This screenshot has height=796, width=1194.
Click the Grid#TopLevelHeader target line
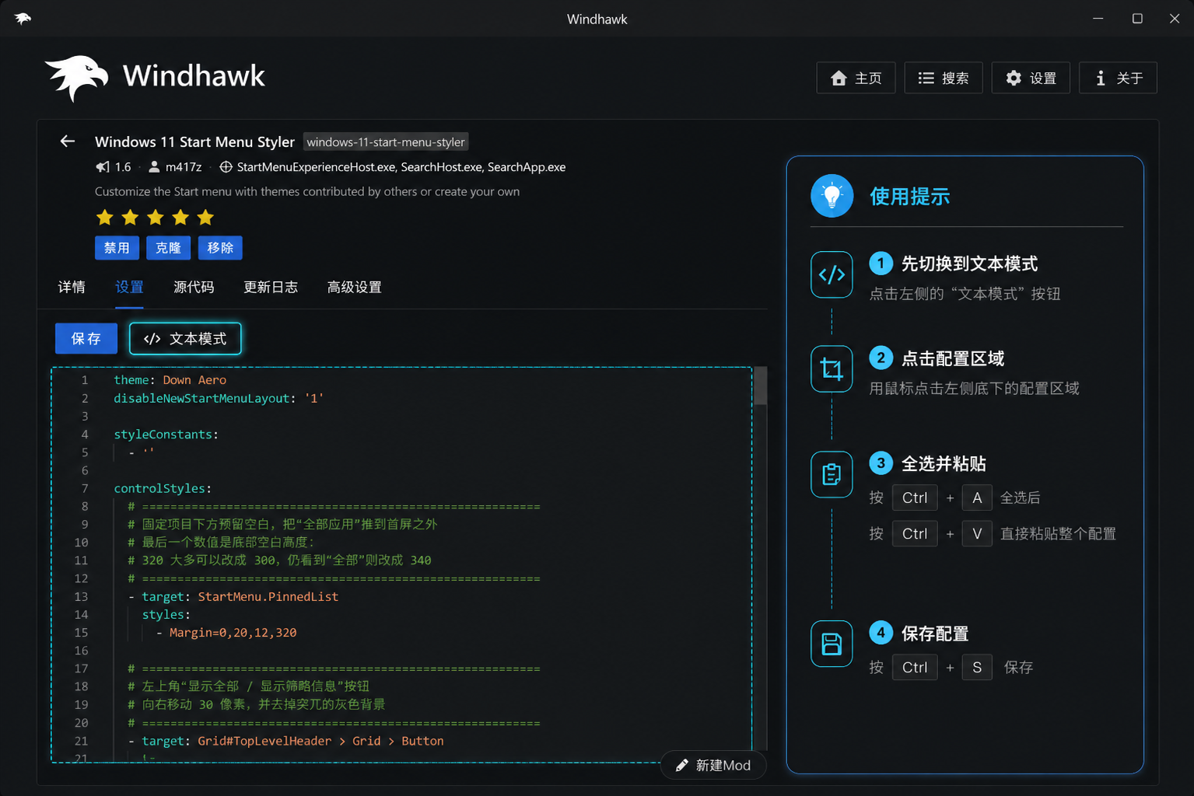pos(286,742)
